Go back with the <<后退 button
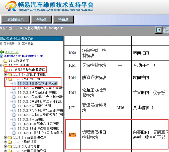Screen dimensions: 169x152 click(41, 19)
